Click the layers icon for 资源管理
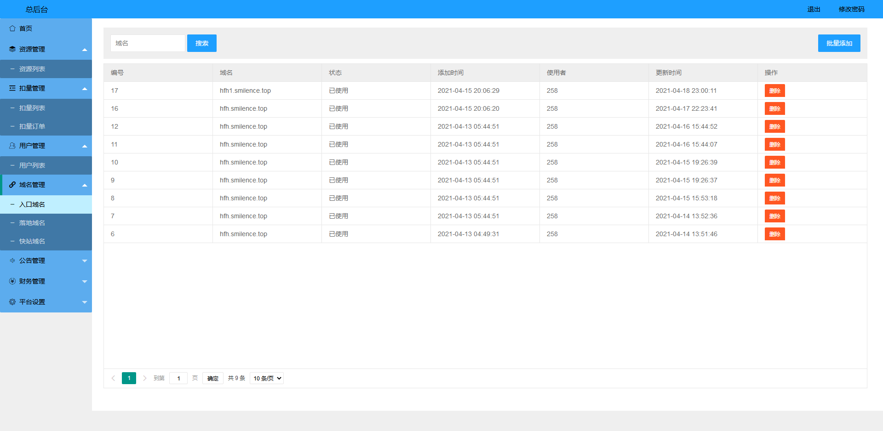Viewport: 883px width, 431px height. (x=12, y=49)
